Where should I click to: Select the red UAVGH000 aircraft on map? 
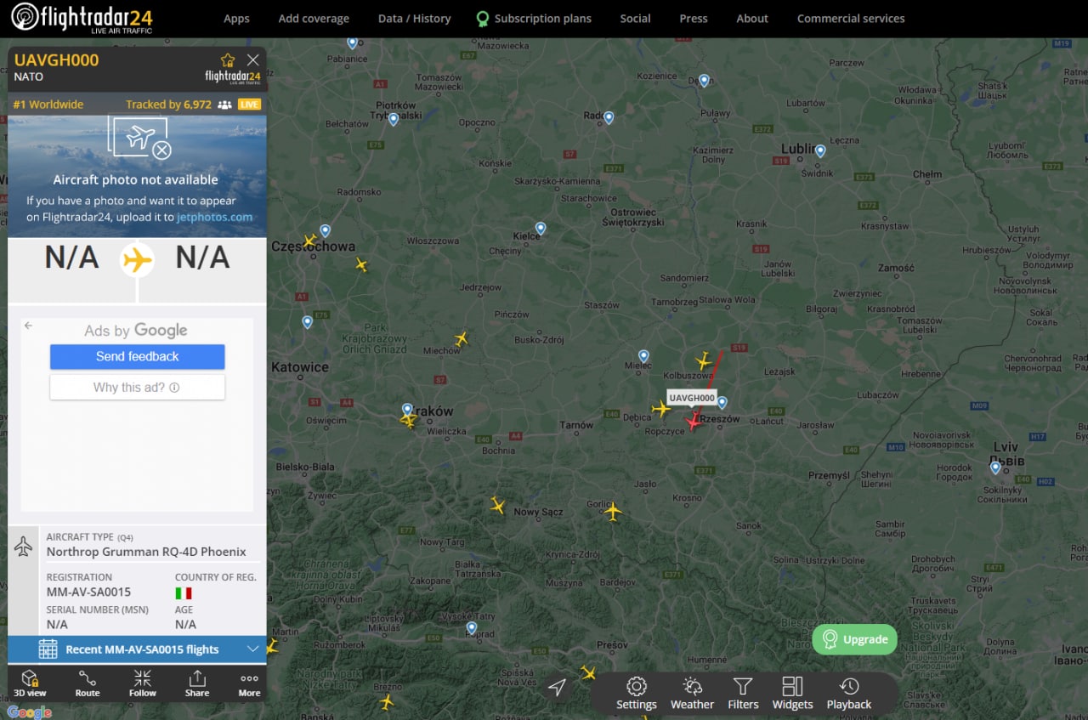694,421
